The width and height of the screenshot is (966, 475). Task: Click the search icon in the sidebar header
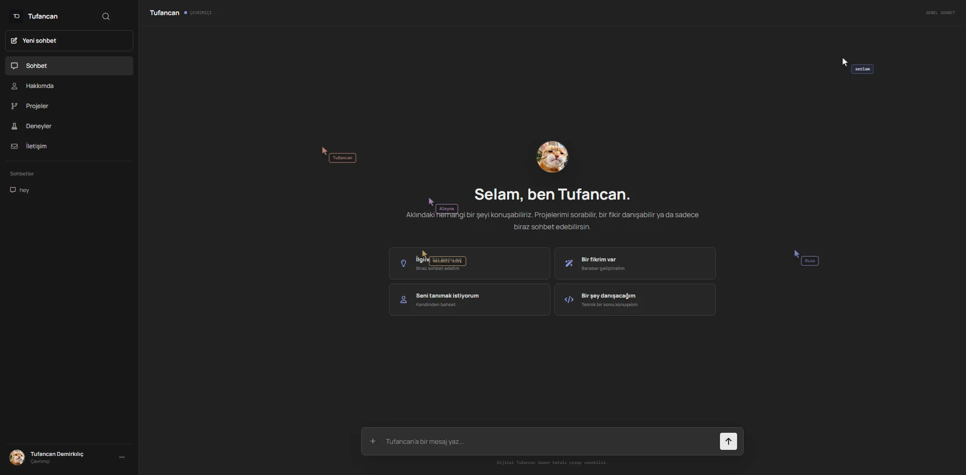pyautogui.click(x=106, y=16)
